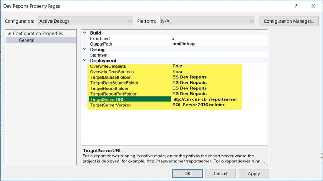Collapse the Deployment section
The height and width of the screenshot is (181, 323).
(x=84, y=61)
